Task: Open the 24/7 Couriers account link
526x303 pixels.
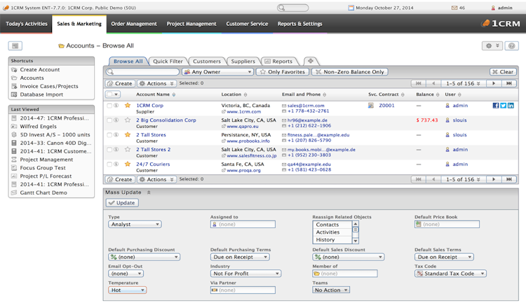Action: [153, 164]
